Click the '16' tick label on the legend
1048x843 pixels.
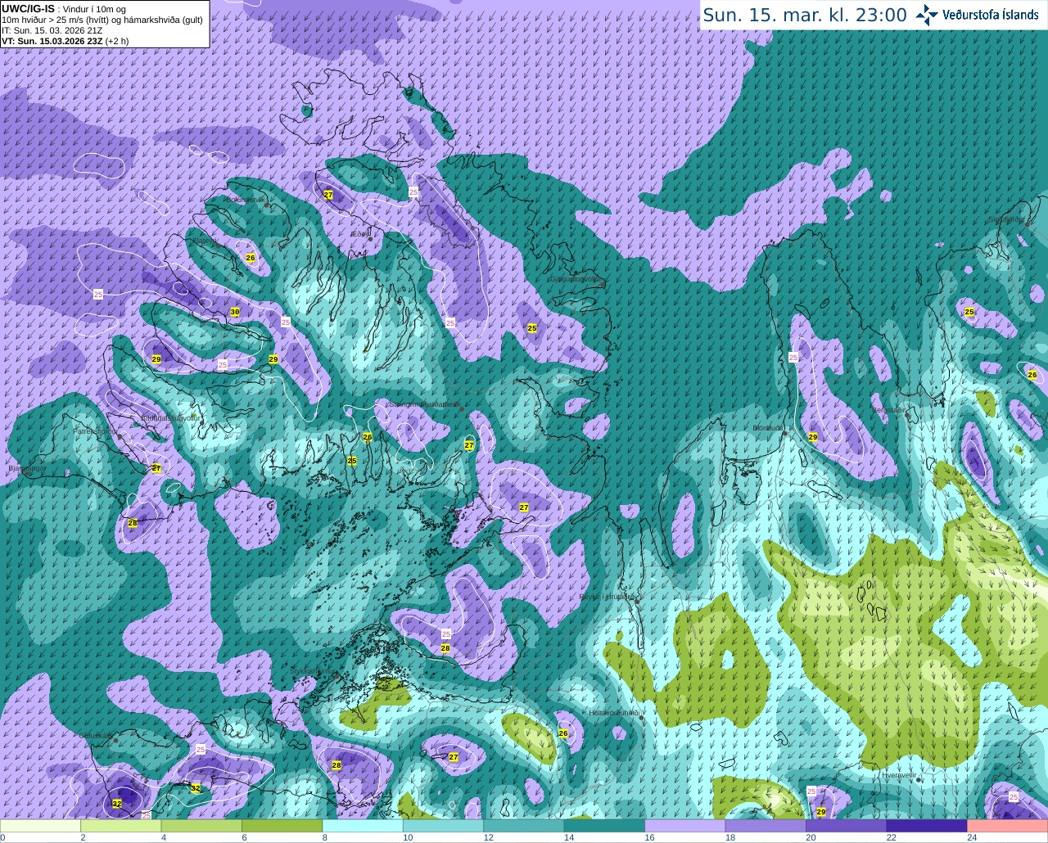click(x=649, y=837)
